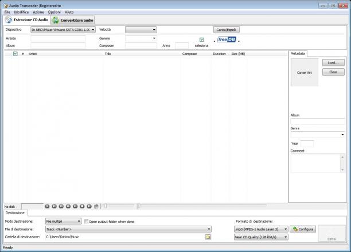
Task: Click the # track number column header
Action: 23,54
